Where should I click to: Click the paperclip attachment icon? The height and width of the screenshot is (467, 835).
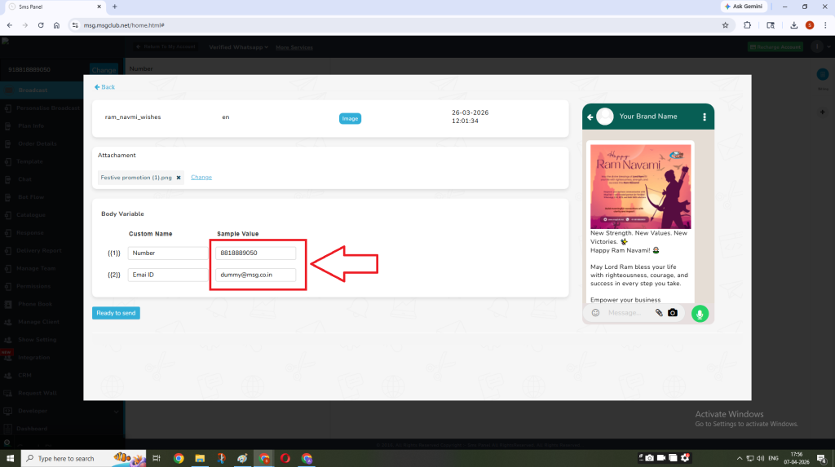click(x=658, y=313)
